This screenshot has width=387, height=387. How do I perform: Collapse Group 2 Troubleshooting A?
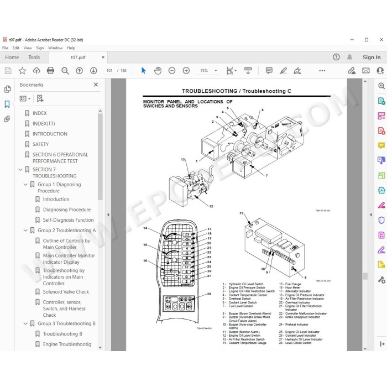tap(25, 231)
